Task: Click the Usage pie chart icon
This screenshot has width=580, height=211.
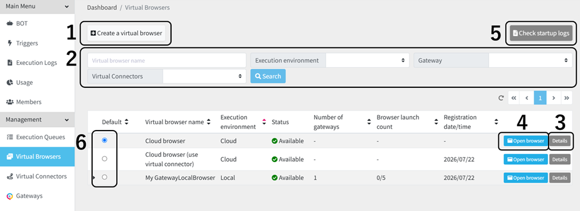Action: pyautogui.click(x=10, y=82)
